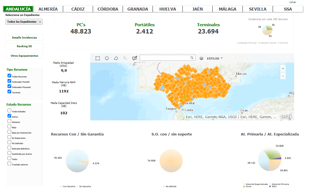
Task: Enable Todos Estados checkbox
Action: tap(9, 111)
